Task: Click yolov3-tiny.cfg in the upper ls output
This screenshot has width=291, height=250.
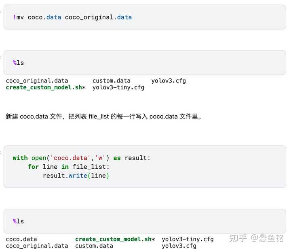Action: (x=118, y=87)
